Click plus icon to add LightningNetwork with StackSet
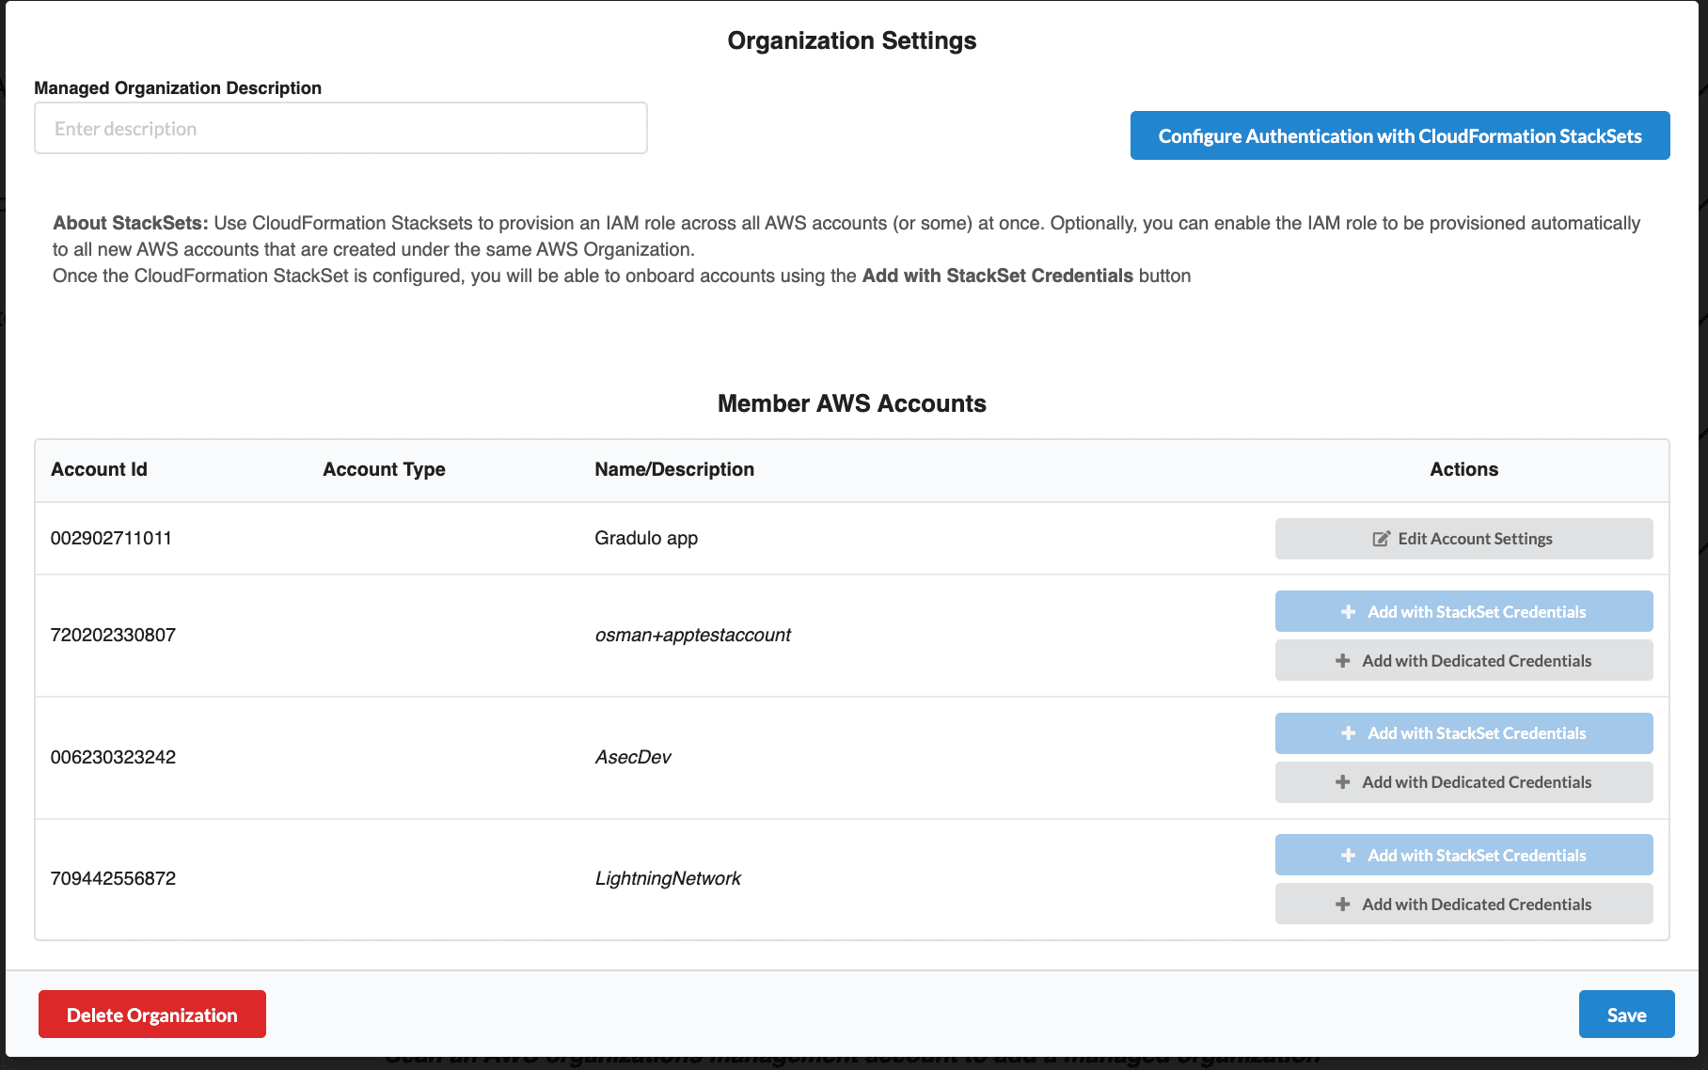Screen dimensions: 1708x1070 coord(1348,854)
